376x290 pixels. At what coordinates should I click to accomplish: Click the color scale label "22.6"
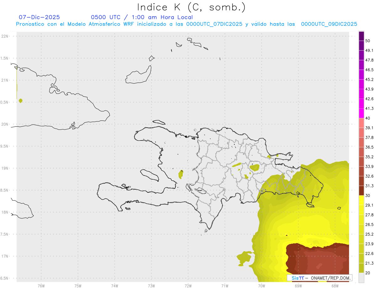[369, 253]
